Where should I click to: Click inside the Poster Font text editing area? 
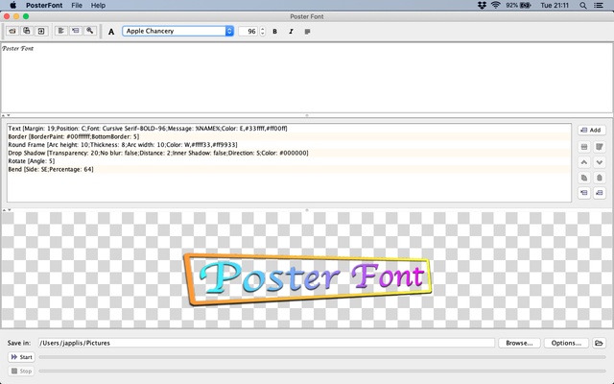pyautogui.click(x=307, y=78)
